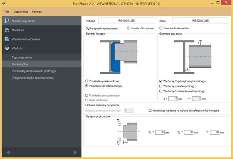Open the Belka IPE 220 profile selector
233x159 pixels.
[201, 21]
